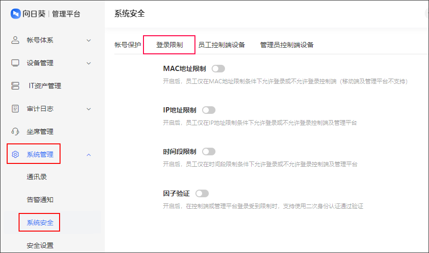This screenshot has height=253, width=429.
Task: Click the 系统管理 gear icon
Action: click(15, 154)
